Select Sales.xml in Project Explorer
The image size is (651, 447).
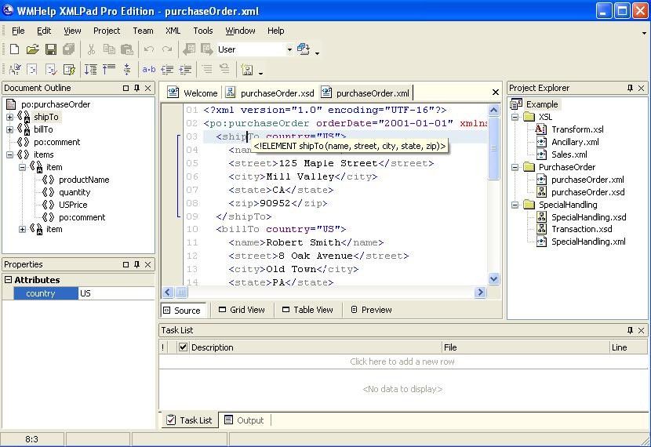tap(569, 154)
